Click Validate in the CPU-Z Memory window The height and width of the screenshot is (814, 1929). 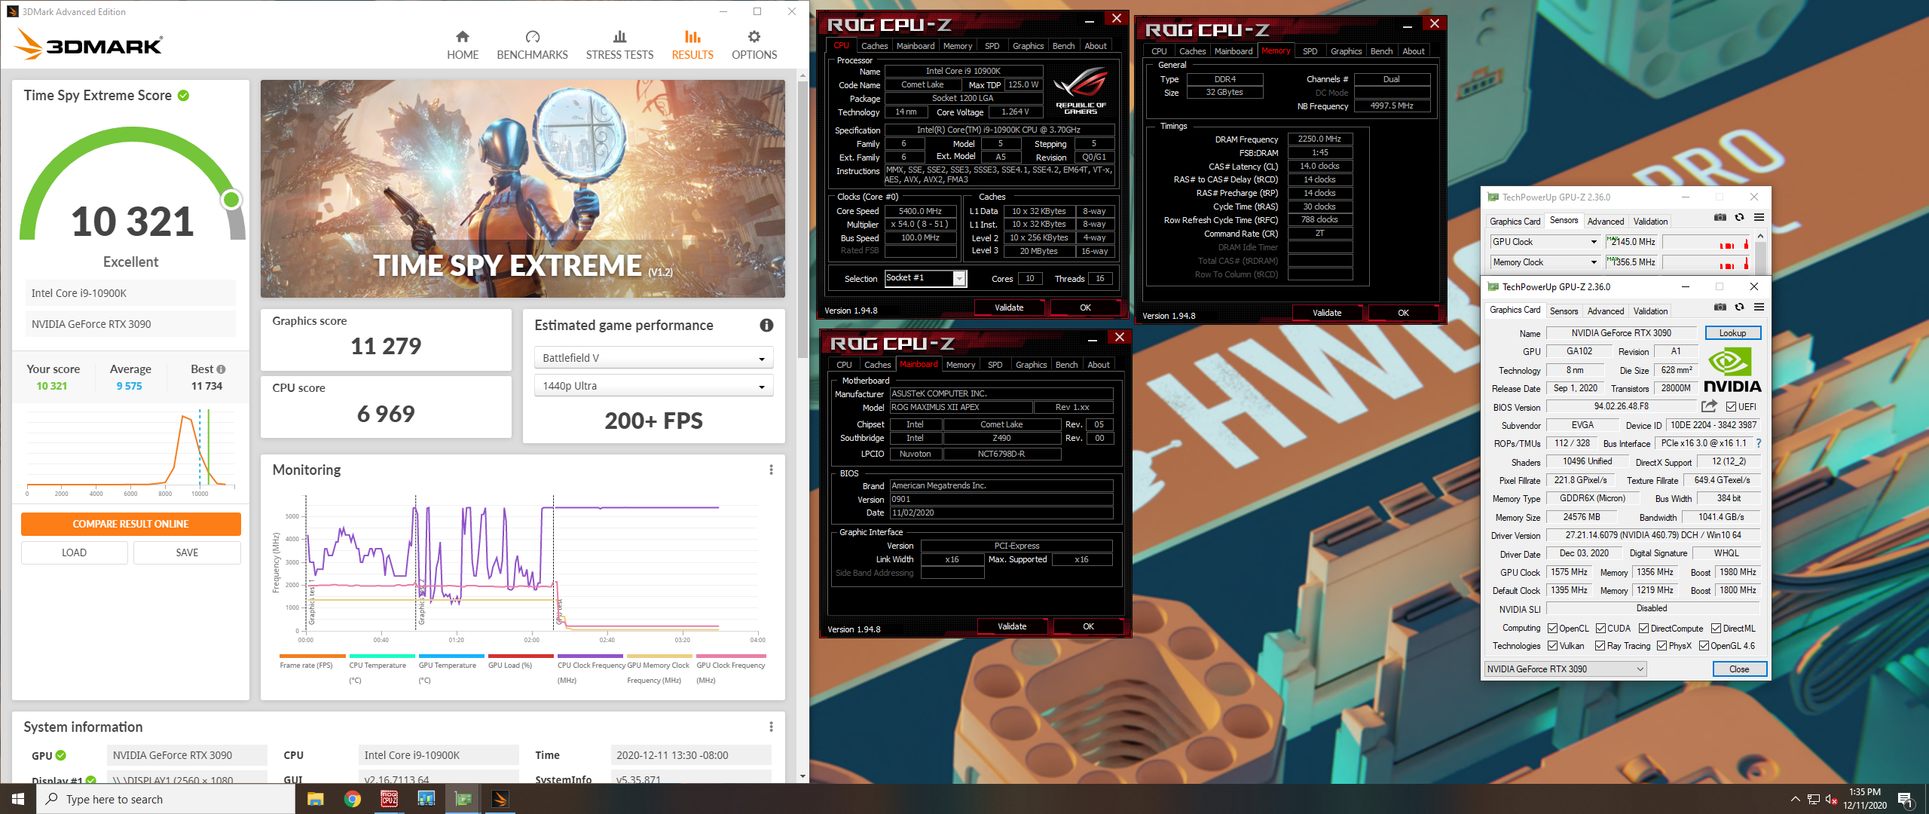[x=1327, y=313]
